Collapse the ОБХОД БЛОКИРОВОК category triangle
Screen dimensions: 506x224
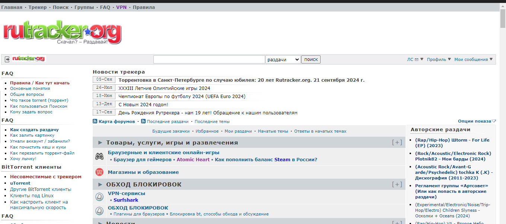pos(100,185)
